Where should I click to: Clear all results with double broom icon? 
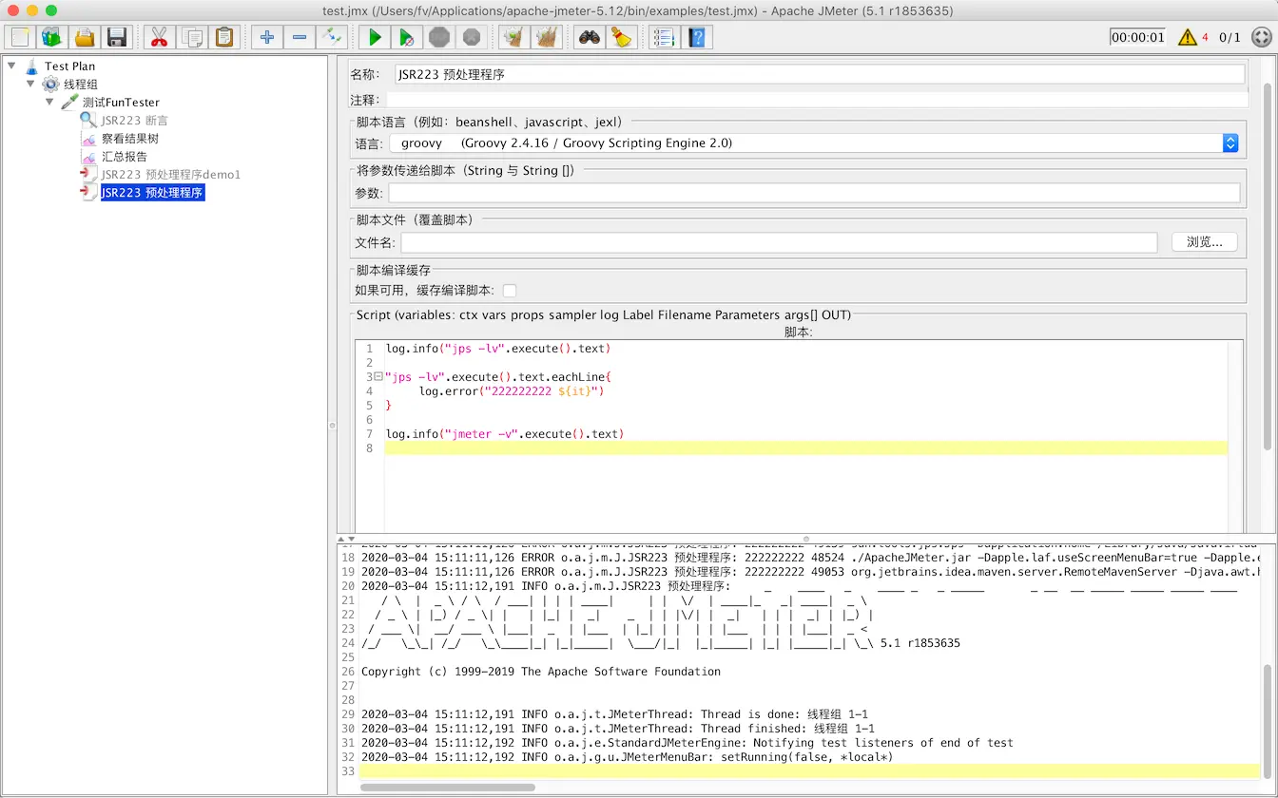pos(547,37)
